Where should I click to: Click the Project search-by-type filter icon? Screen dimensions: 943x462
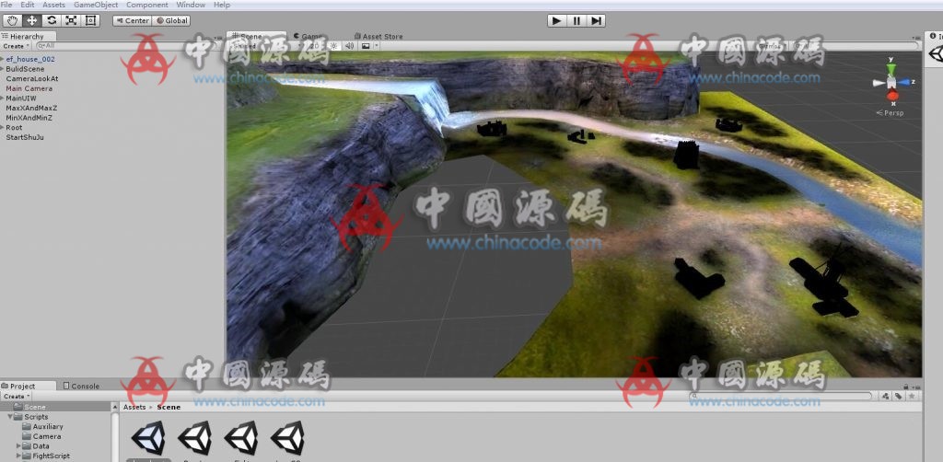tap(885, 396)
